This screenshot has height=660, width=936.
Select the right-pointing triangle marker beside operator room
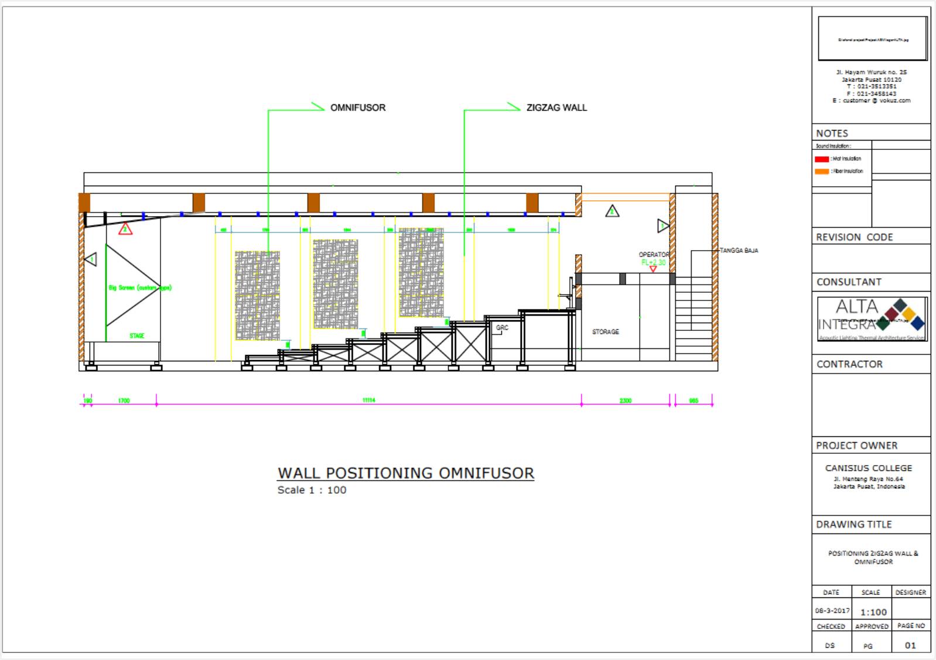tap(662, 225)
